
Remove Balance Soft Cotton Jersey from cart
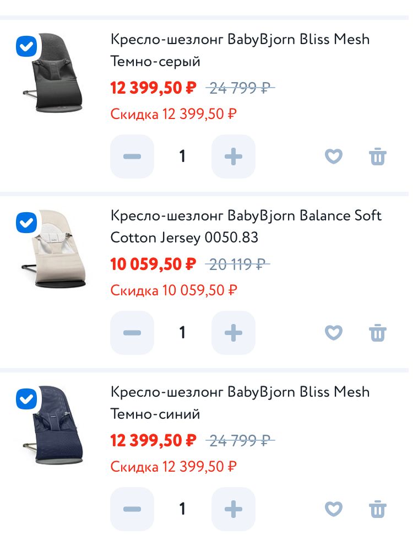[x=378, y=333]
